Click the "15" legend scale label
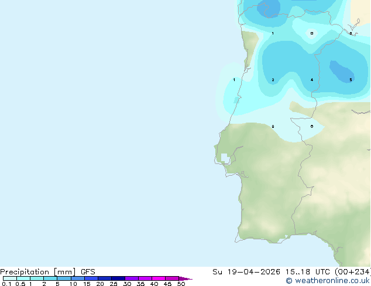Image resolution: width=371 pixels, height=286 pixels. (x=87, y=284)
